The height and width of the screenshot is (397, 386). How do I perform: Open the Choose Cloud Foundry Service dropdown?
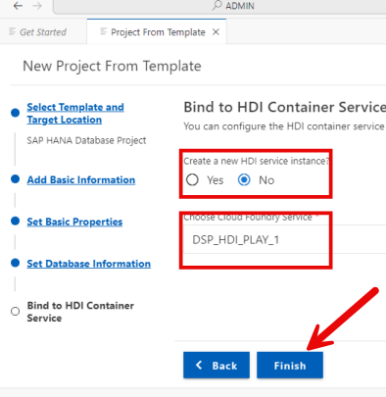(284, 239)
